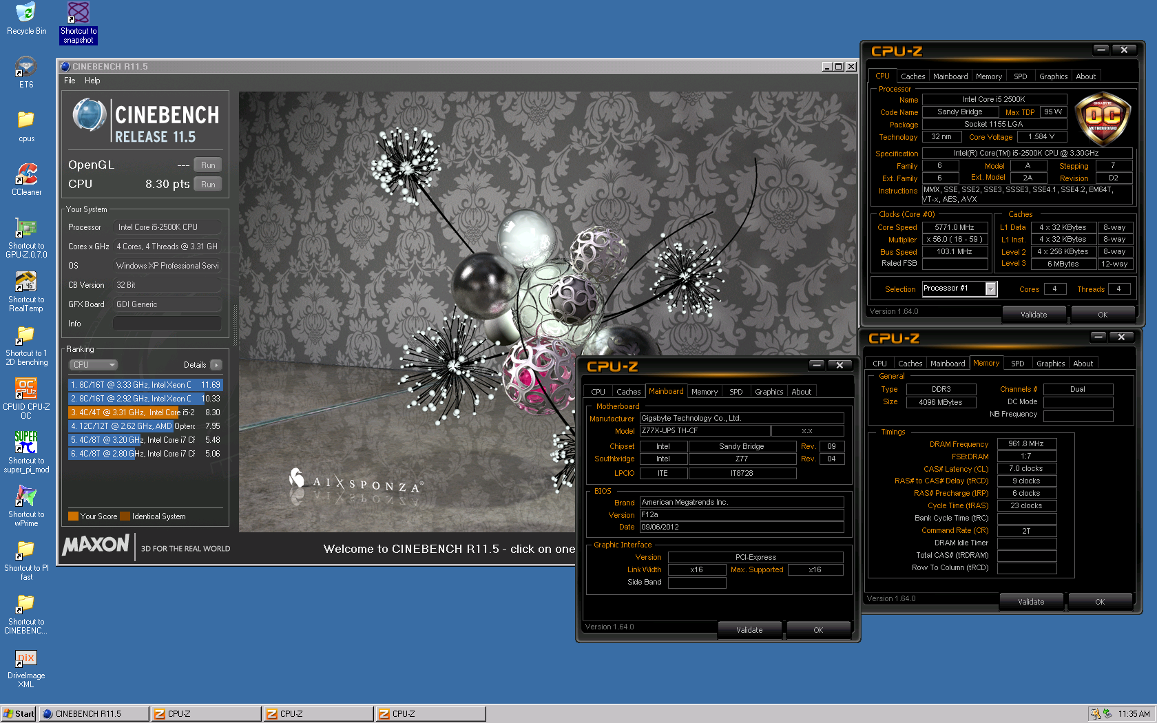Open the File menu in CINEBENCH
1157x723 pixels.
coord(70,81)
